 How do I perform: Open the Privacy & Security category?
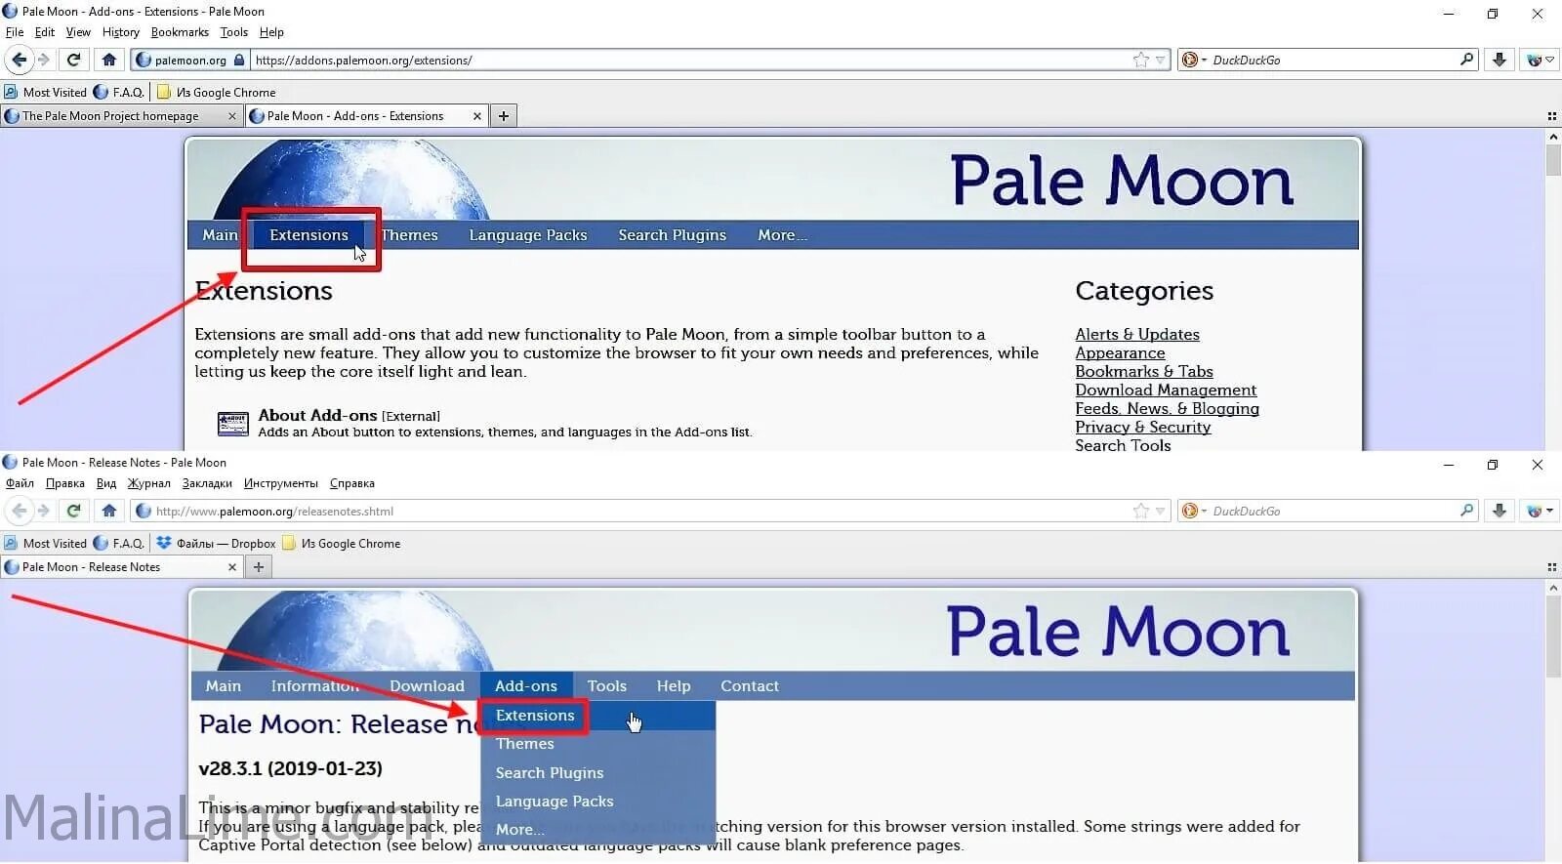[x=1143, y=428]
